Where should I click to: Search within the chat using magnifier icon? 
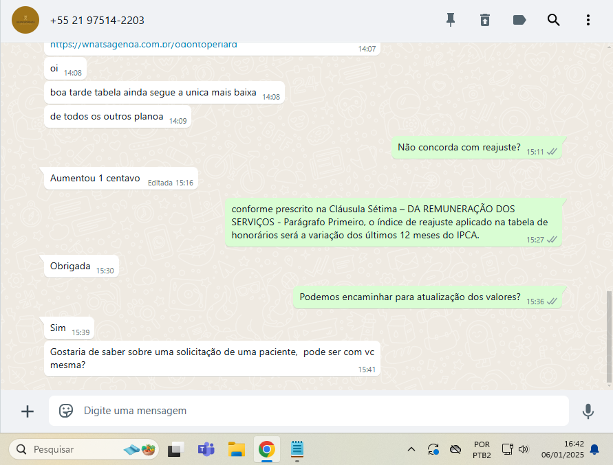click(x=554, y=20)
